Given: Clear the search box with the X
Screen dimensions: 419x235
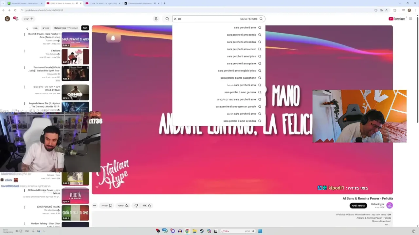Looking at the screenshot, I should click(175, 19).
